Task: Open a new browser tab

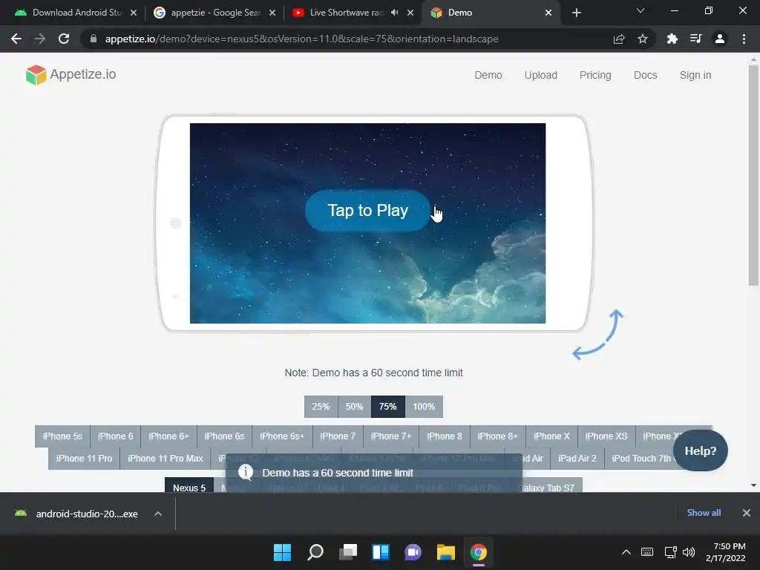Action: coord(576,13)
